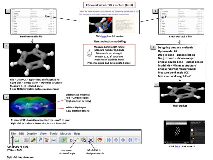Go to first frame arrow icon

(x=109, y=140)
